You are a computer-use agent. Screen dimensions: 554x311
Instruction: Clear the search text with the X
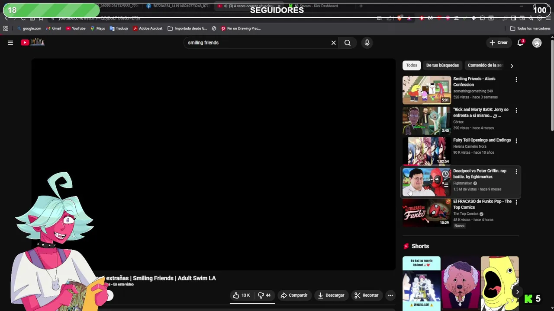[x=333, y=43]
